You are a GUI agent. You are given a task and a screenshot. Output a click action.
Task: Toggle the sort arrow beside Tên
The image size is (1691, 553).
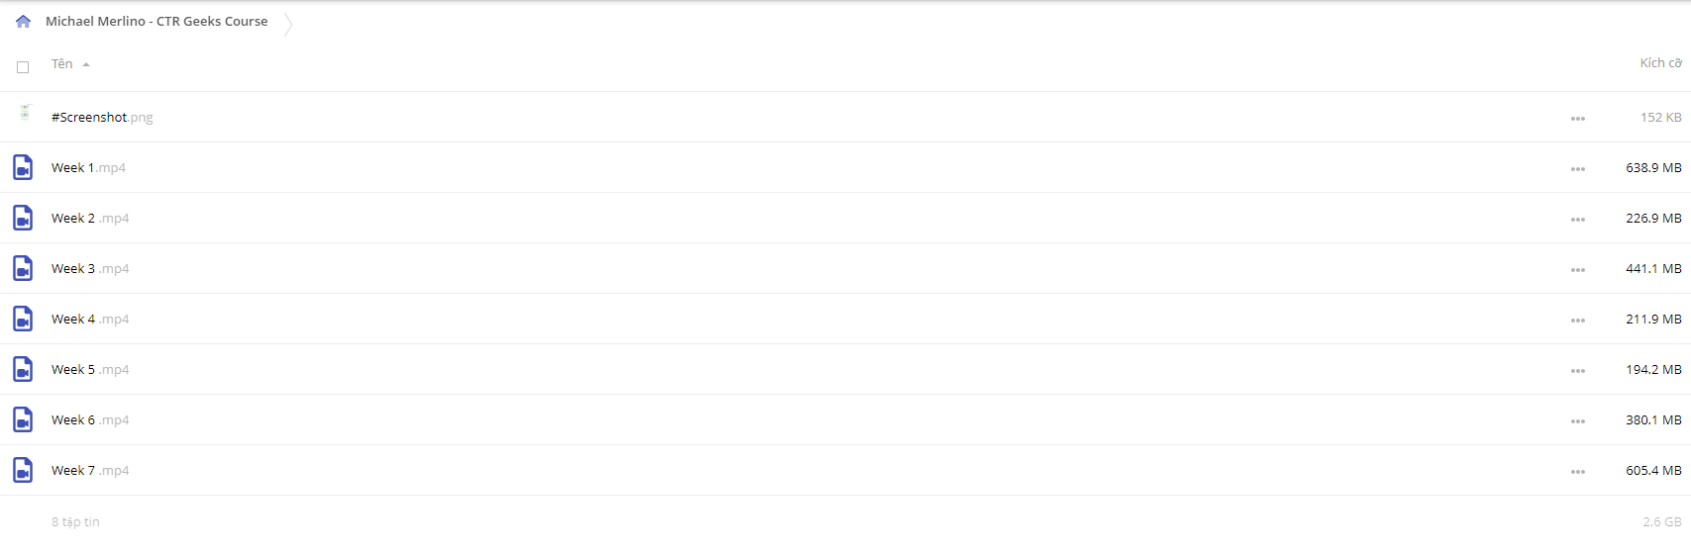coord(86,64)
